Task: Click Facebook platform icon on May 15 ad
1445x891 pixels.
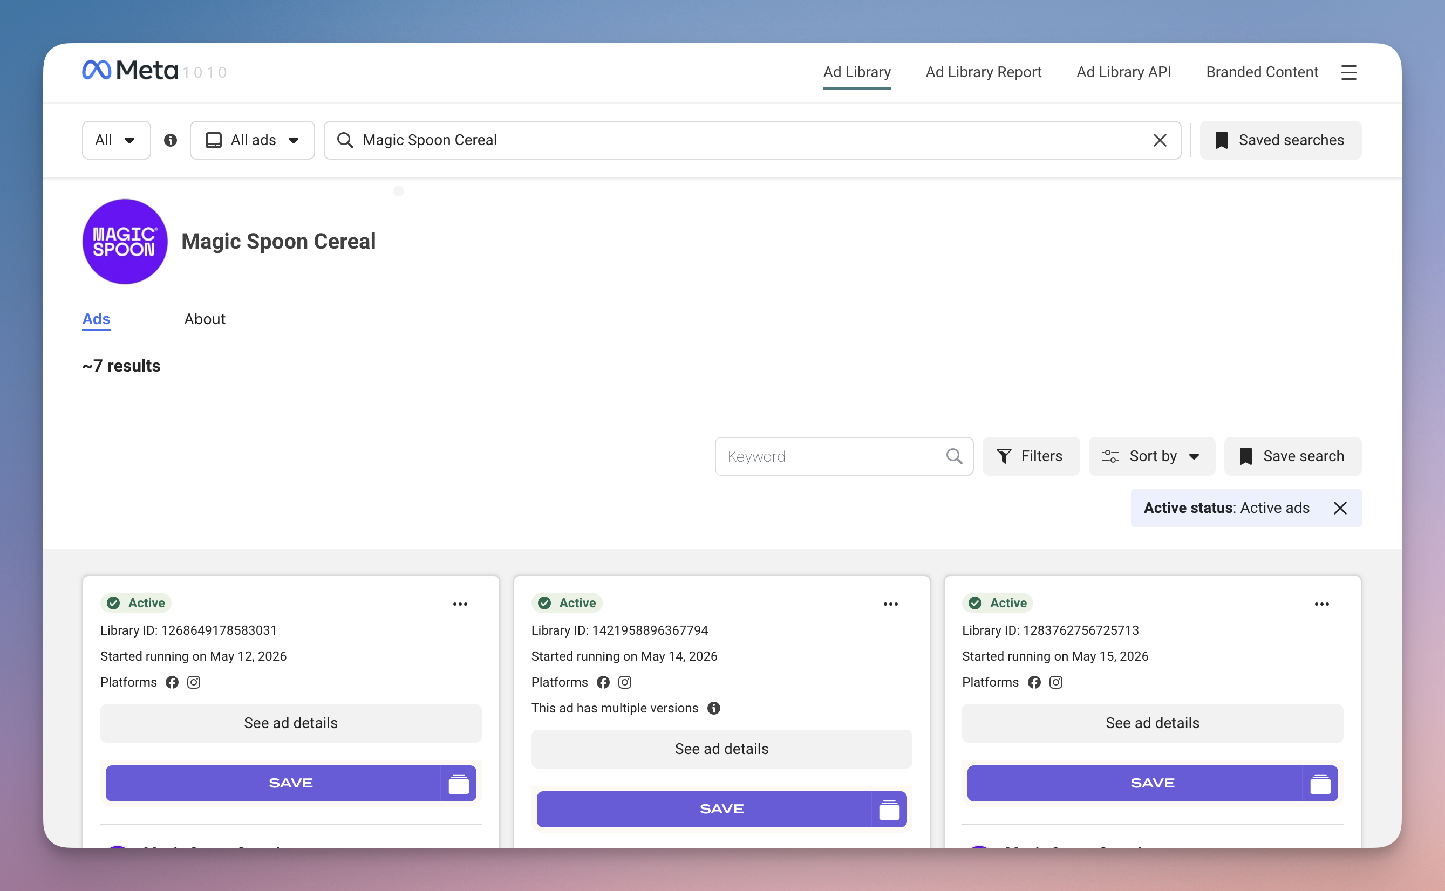Action: (x=1033, y=682)
